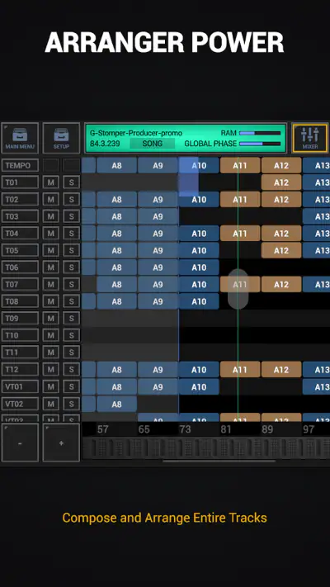330x587 pixels.
Task: Select A10 pattern on T02 row
Action: [x=199, y=200]
